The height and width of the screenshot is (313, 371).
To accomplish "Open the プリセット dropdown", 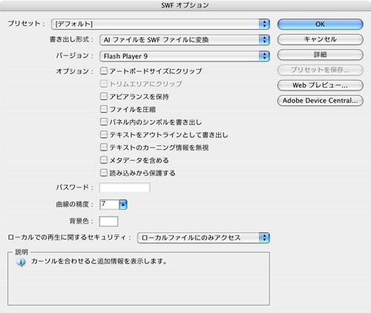I will (x=160, y=24).
